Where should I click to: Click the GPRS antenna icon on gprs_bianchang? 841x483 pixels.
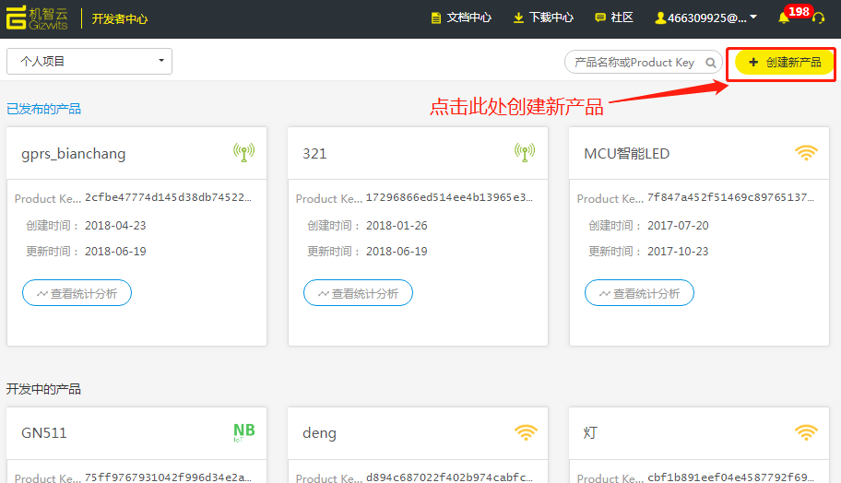243,153
